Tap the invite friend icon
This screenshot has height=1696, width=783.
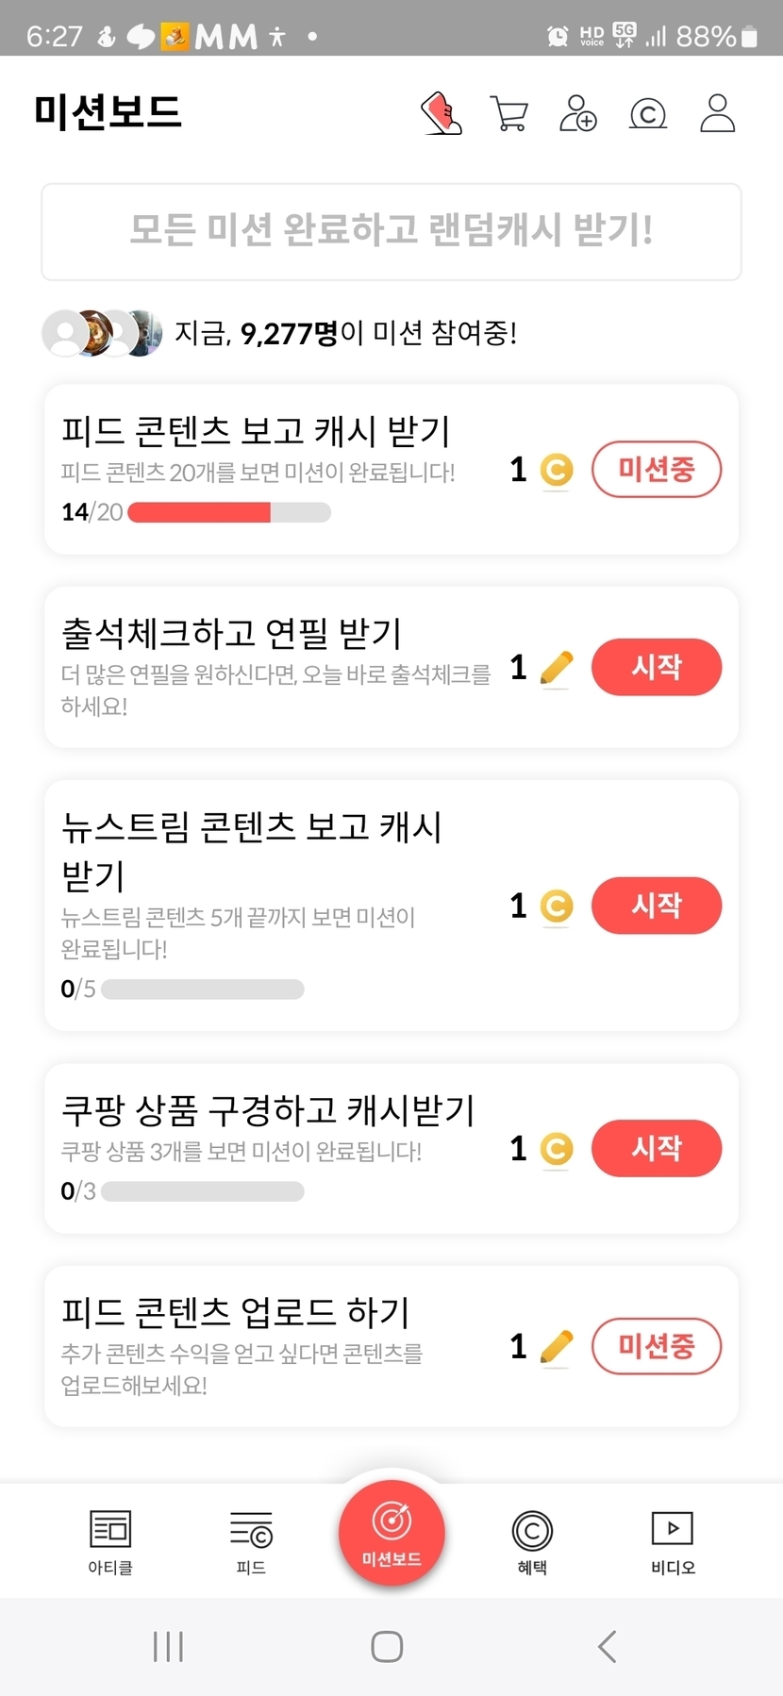tap(578, 113)
